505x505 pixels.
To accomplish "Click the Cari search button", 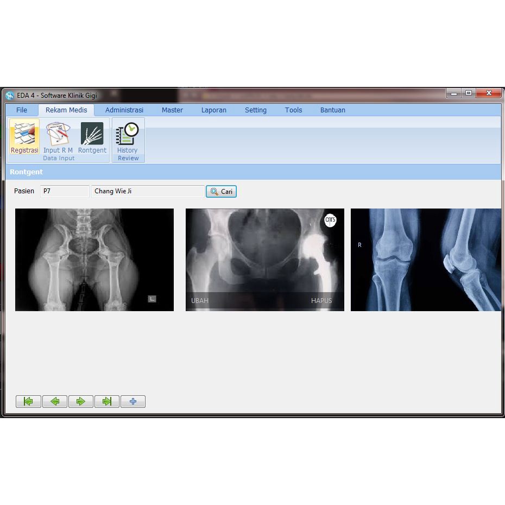I will 221,191.
